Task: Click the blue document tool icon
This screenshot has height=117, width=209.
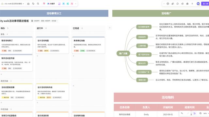Action: [64, 4]
